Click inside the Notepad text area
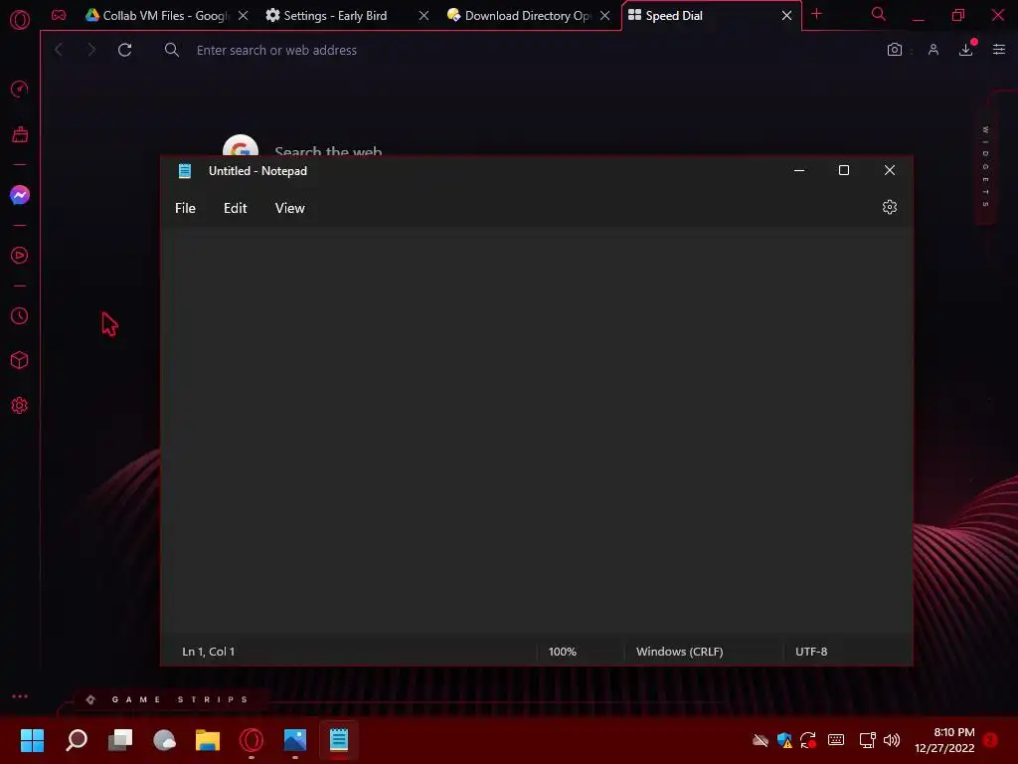This screenshot has height=764, width=1018. click(536, 430)
